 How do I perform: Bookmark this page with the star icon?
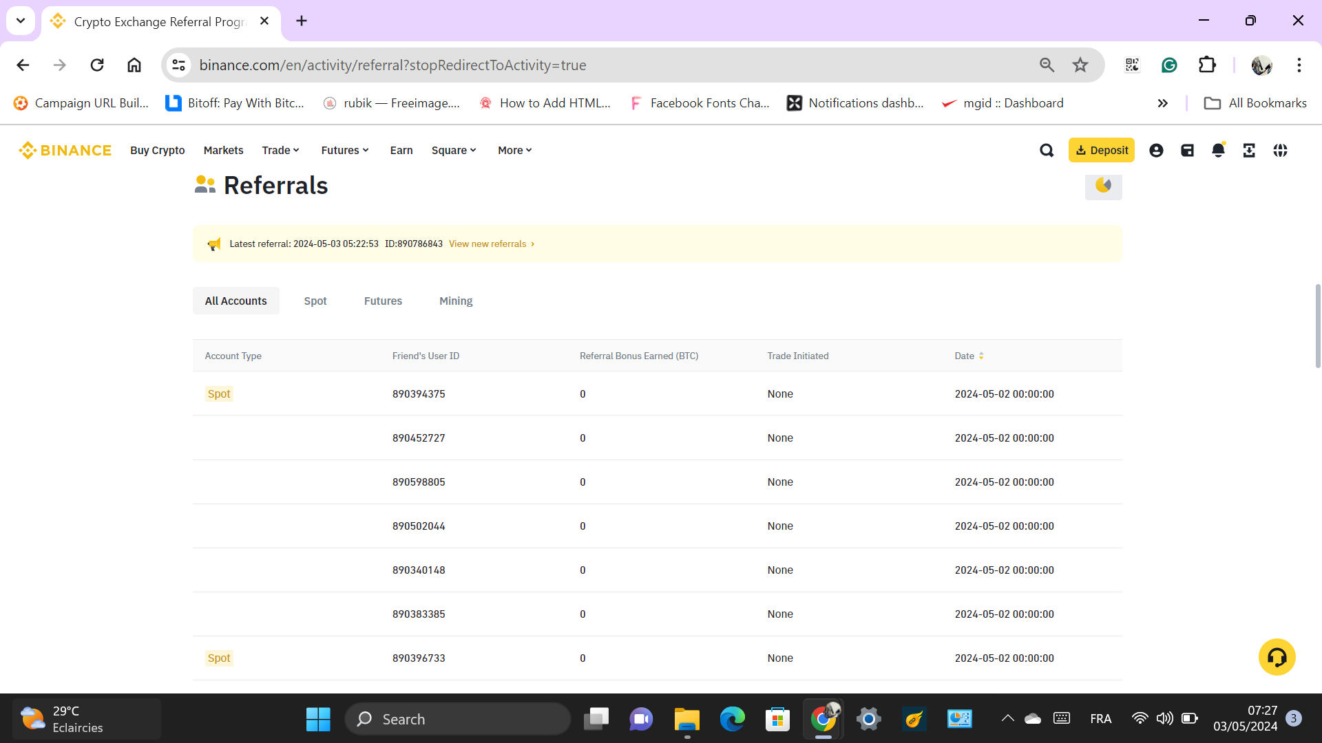1080,65
